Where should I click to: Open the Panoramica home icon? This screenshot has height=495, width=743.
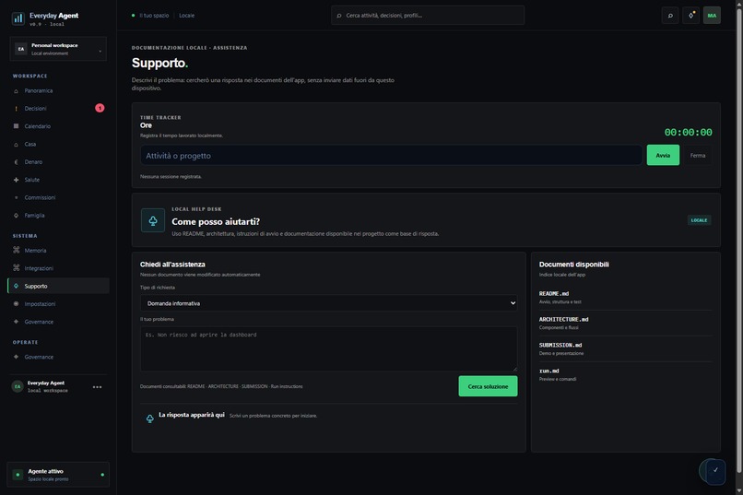(16, 91)
